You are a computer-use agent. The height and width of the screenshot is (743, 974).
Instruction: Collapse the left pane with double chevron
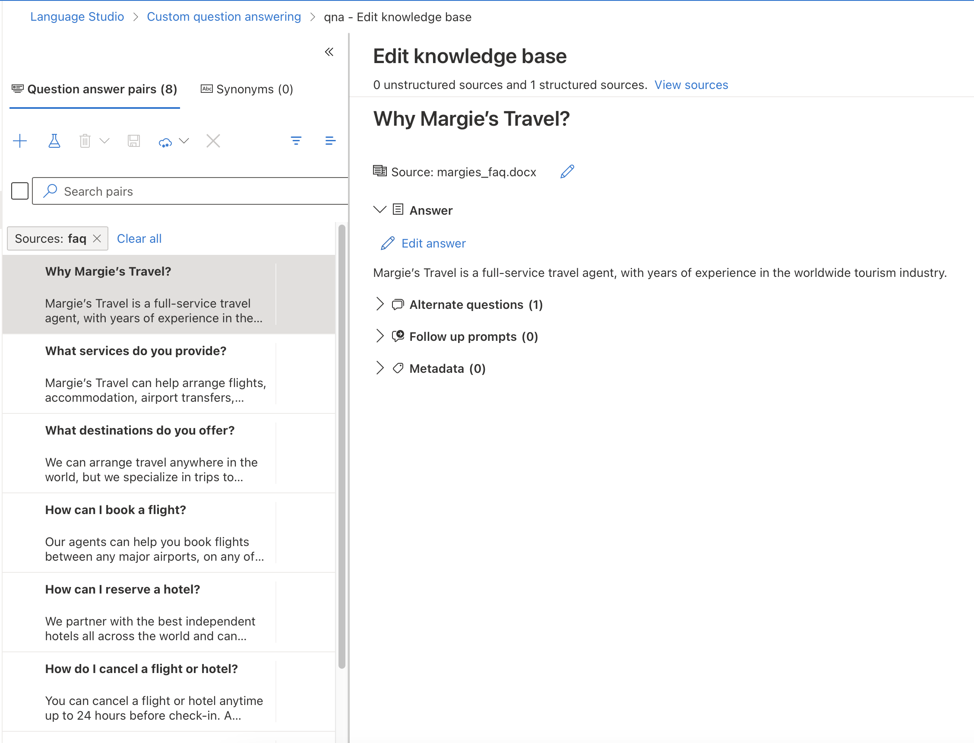pyautogui.click(x=329, y=52)
